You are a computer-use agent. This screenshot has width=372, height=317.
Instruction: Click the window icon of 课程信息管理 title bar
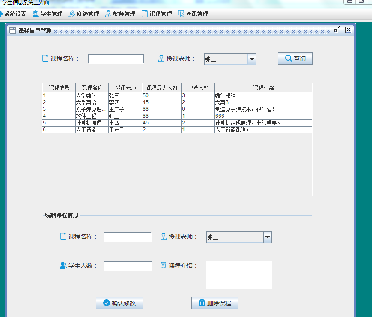point(13,30)
